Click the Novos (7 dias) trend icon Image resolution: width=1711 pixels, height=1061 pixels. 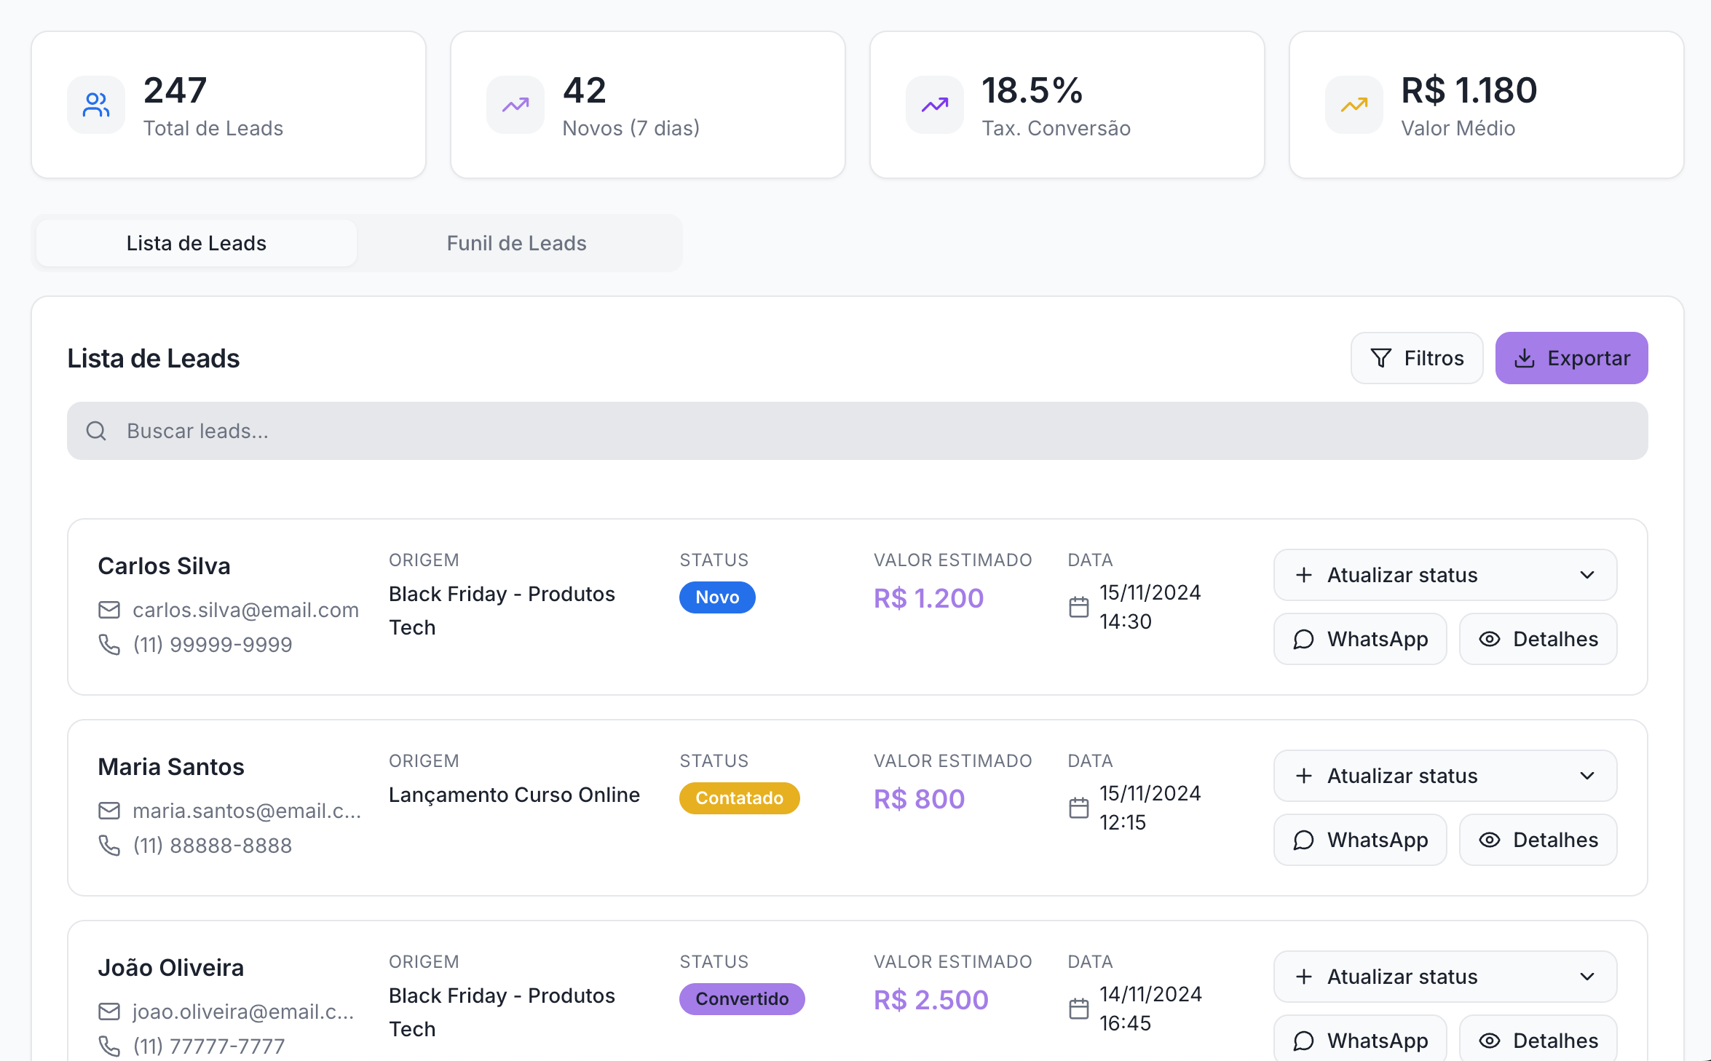(515, 105)
